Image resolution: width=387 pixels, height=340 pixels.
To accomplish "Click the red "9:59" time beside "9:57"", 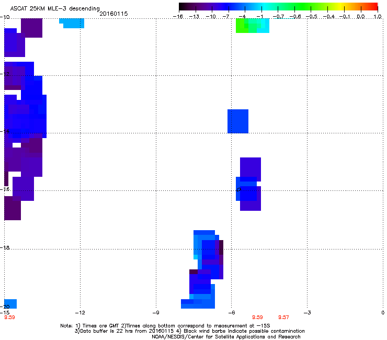I will click(257, 318).
